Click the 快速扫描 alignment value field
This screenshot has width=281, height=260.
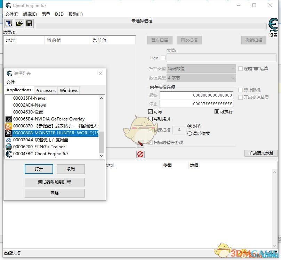click(x=179, y=130)
